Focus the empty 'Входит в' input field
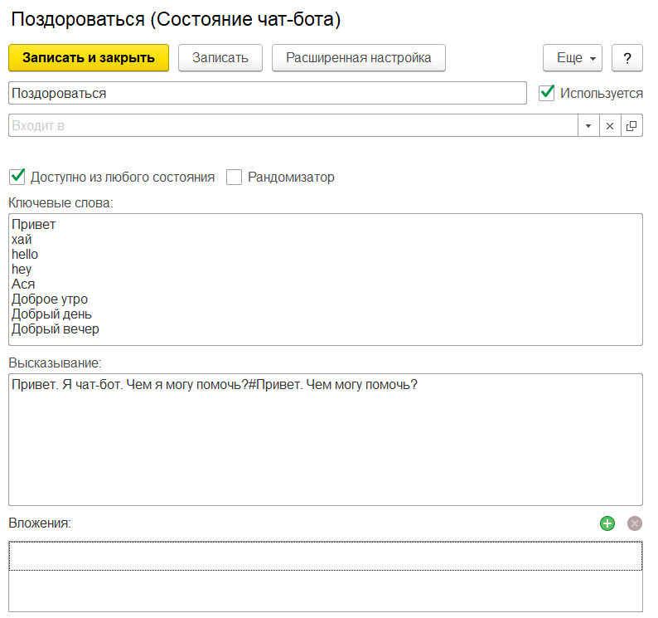This screenshot has width=658, height=618. pyautogui.click(x=292, y=126)
